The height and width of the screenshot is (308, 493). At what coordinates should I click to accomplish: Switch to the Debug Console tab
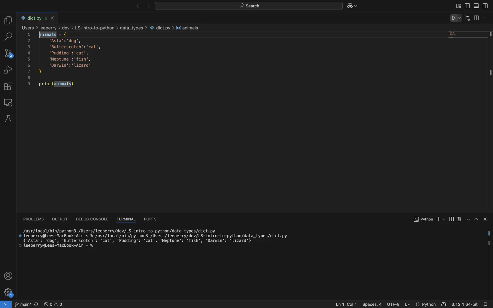click(92, 219)
